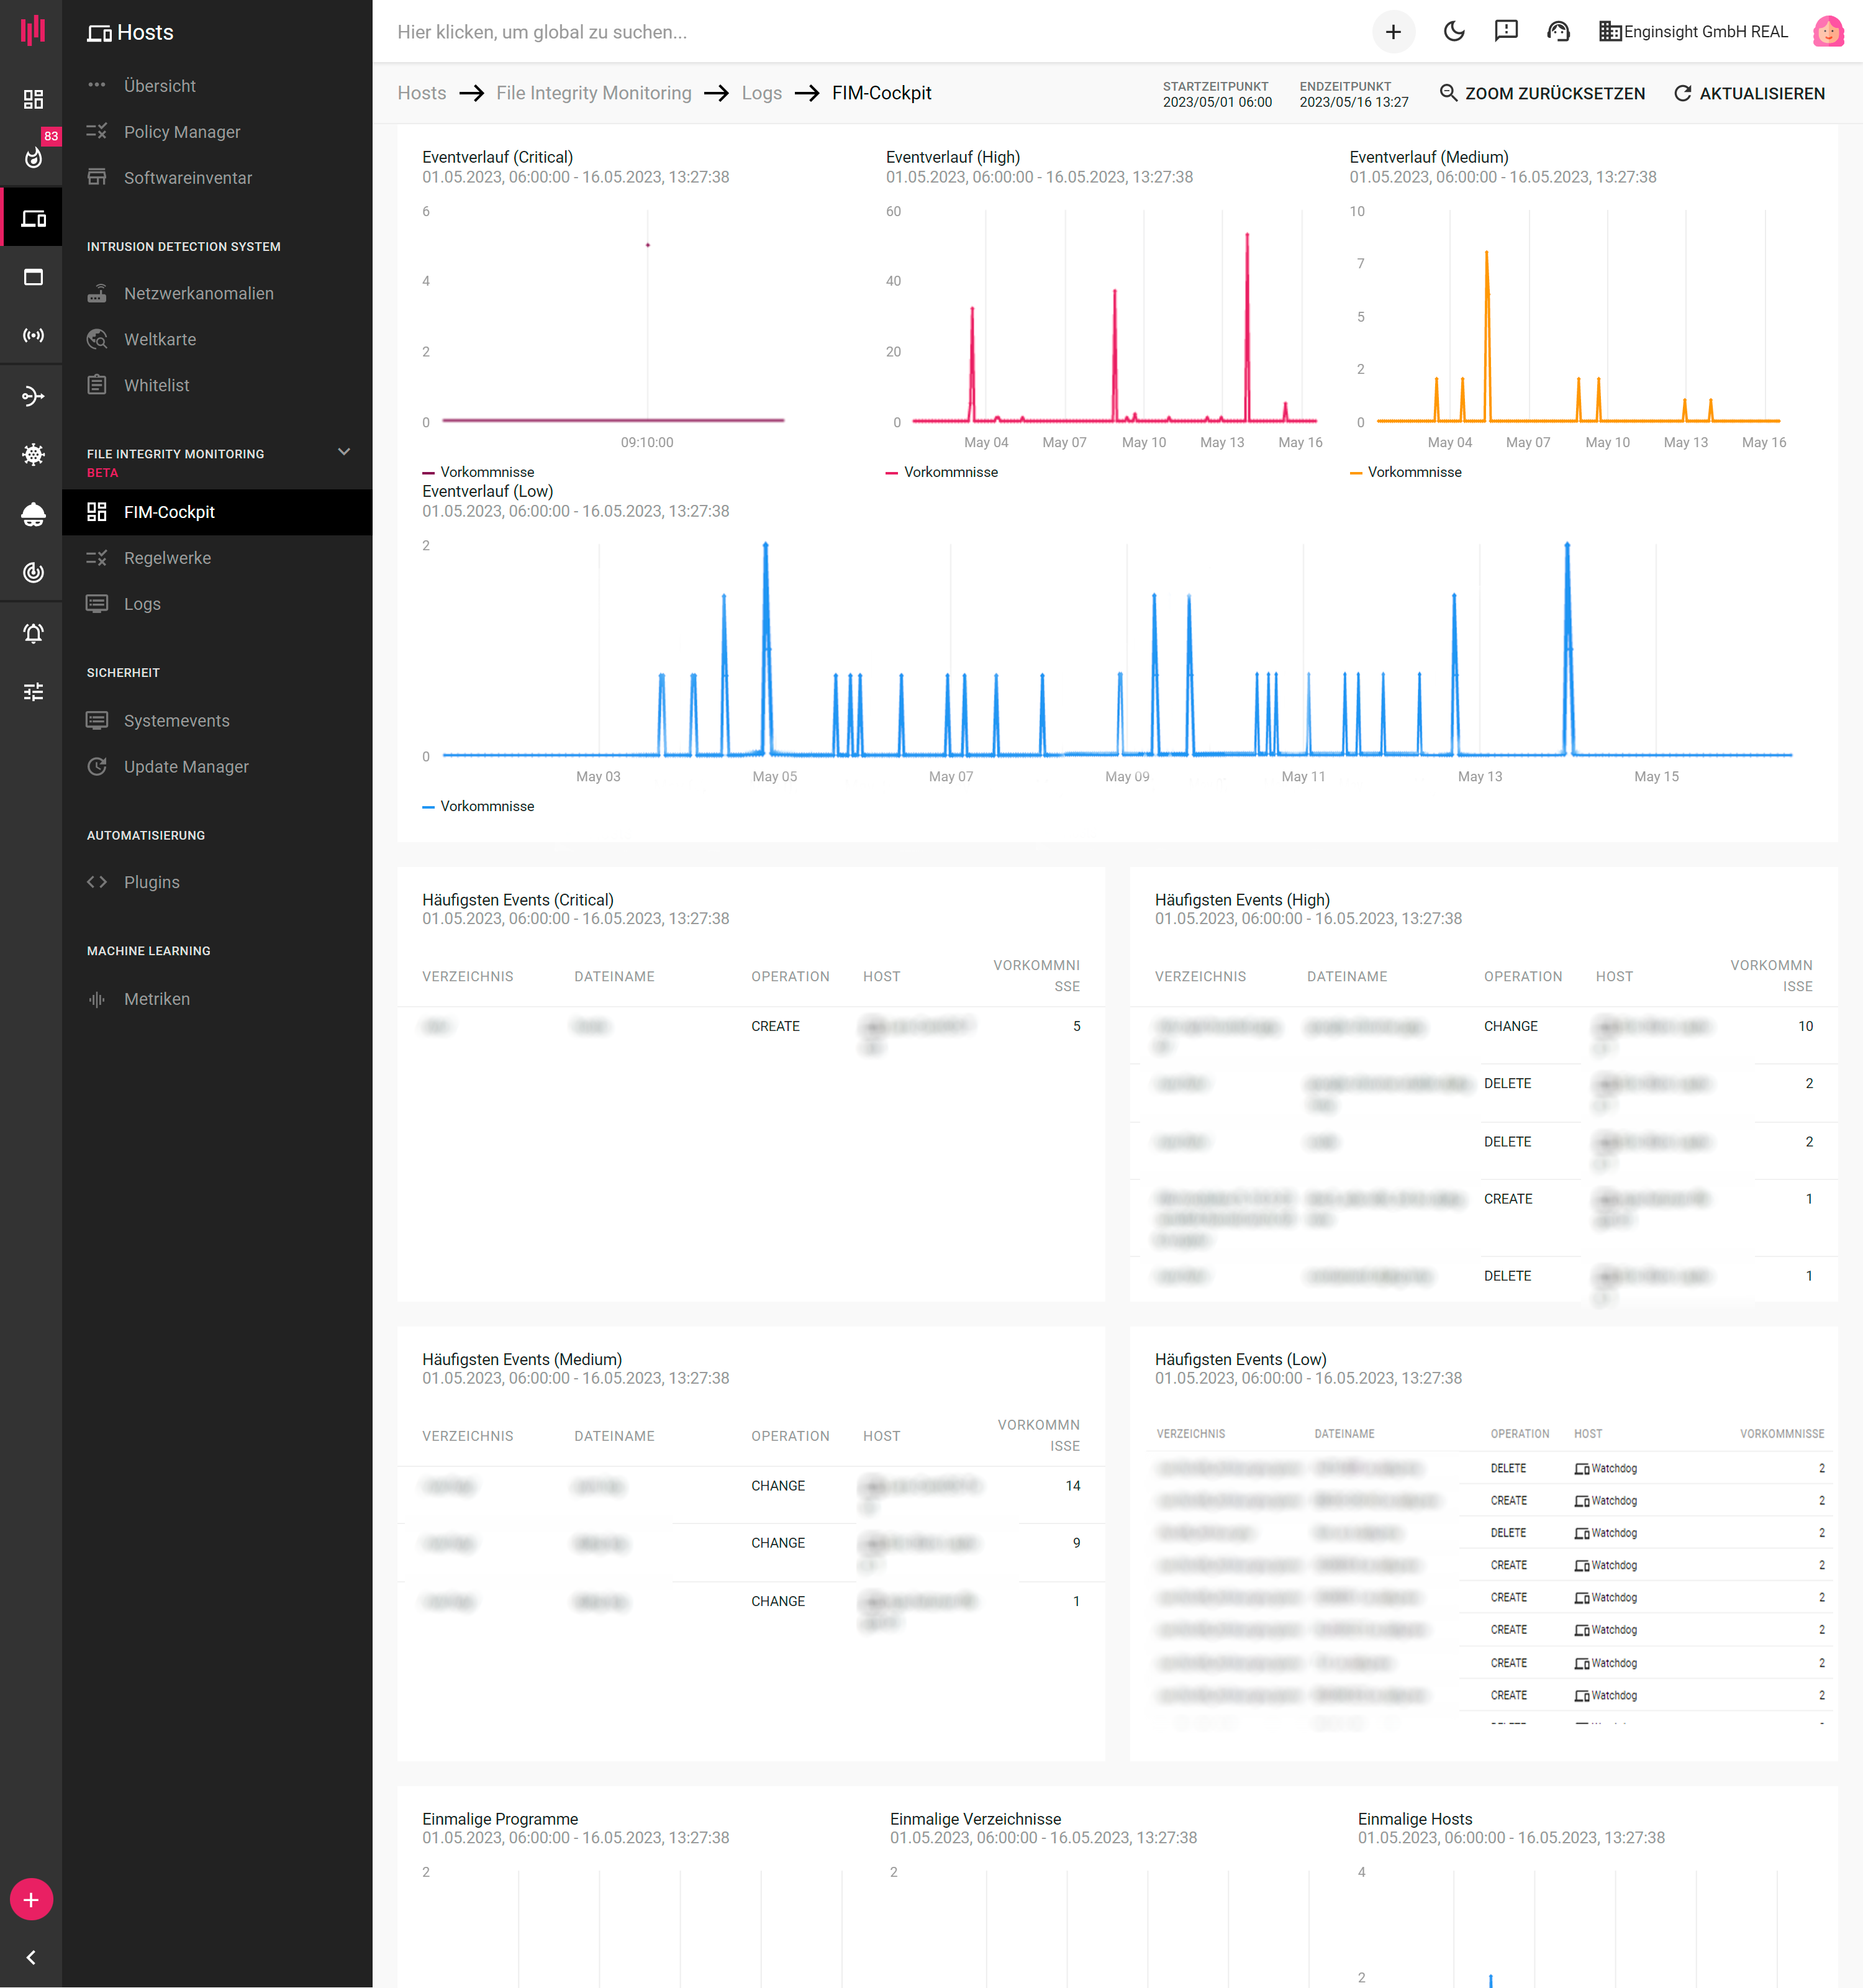Click the pink floating add button
This screenshot has width=1863, height=1988.
click(31, 1899)
